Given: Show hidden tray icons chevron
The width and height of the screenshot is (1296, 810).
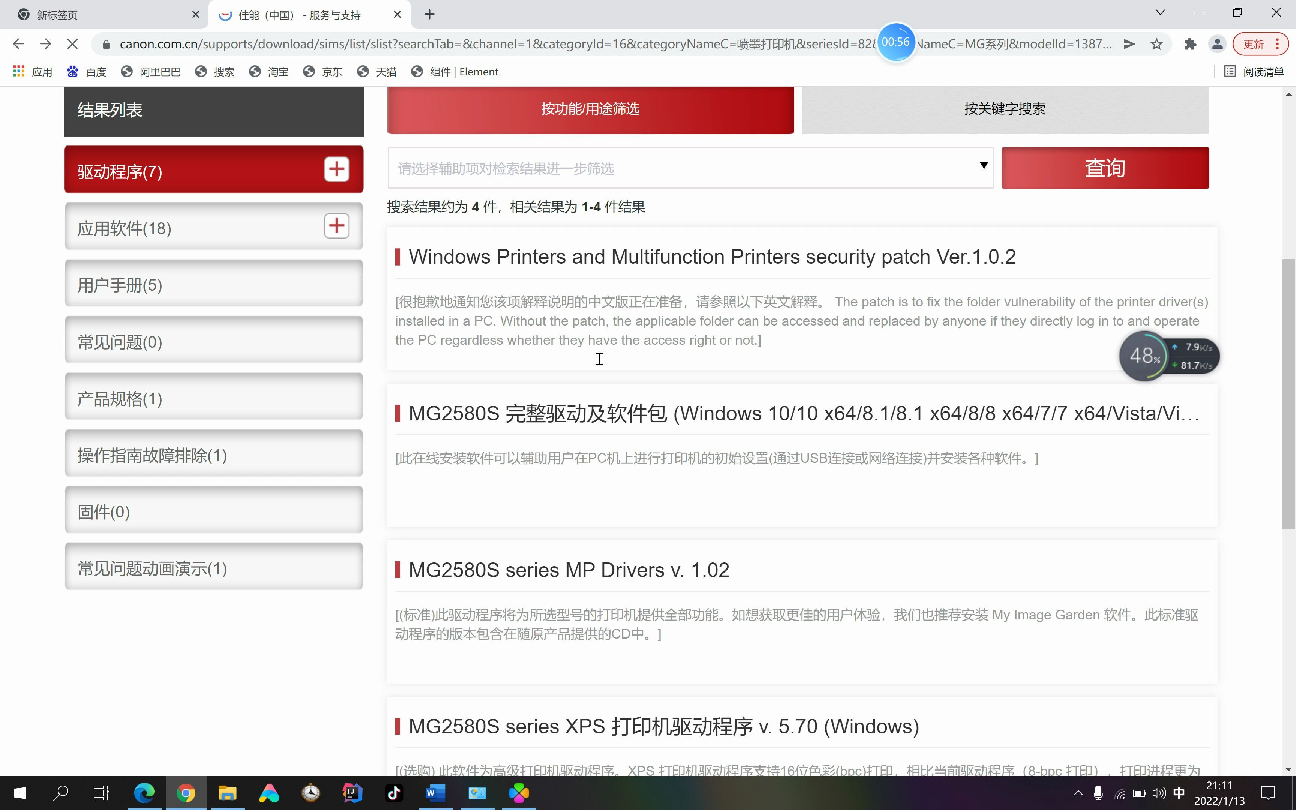Looking at the screenshot, I should tap(1078, 793).
